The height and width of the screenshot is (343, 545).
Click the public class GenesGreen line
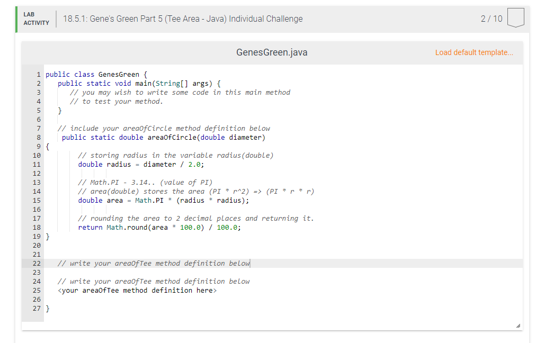pyautogui.click(x=96, y=74)
